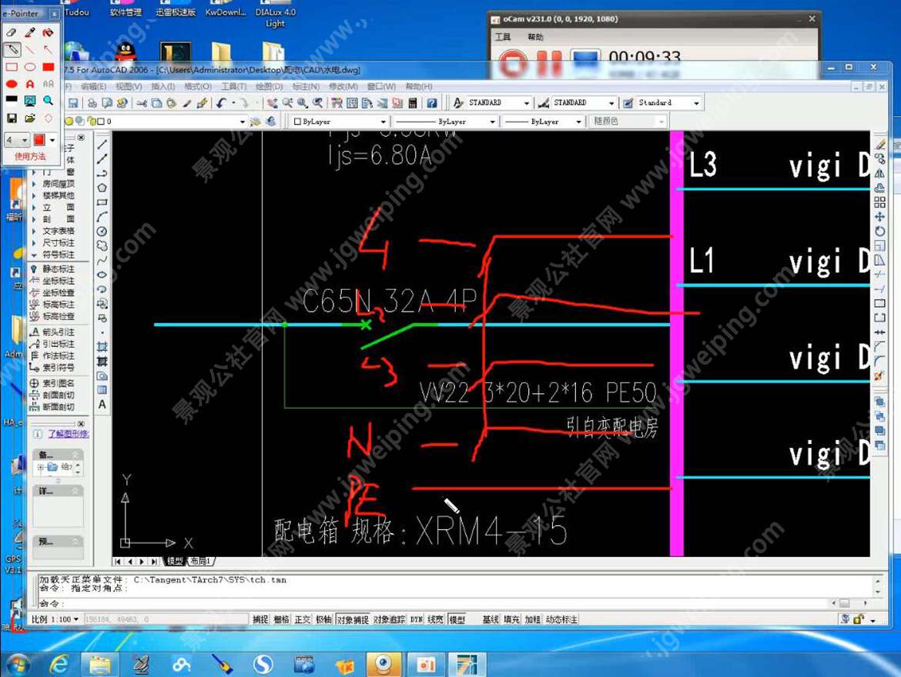
Task: Open Internet Explorer from the taskbar
Action: (x=59, y=665)
